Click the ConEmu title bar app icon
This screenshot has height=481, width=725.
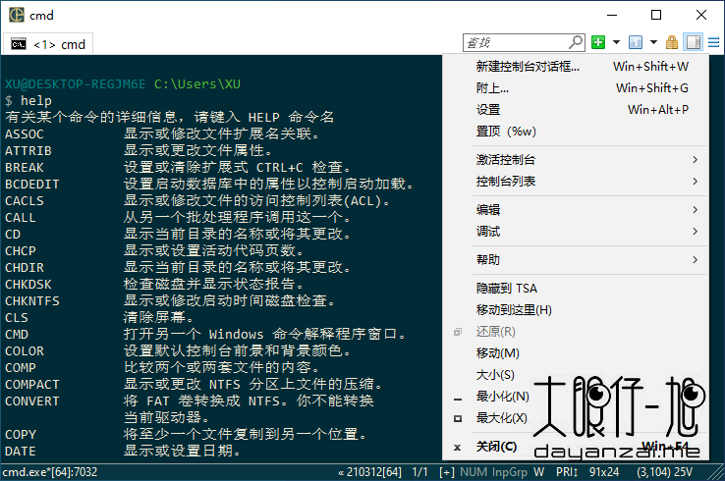(x=16, y=15)
